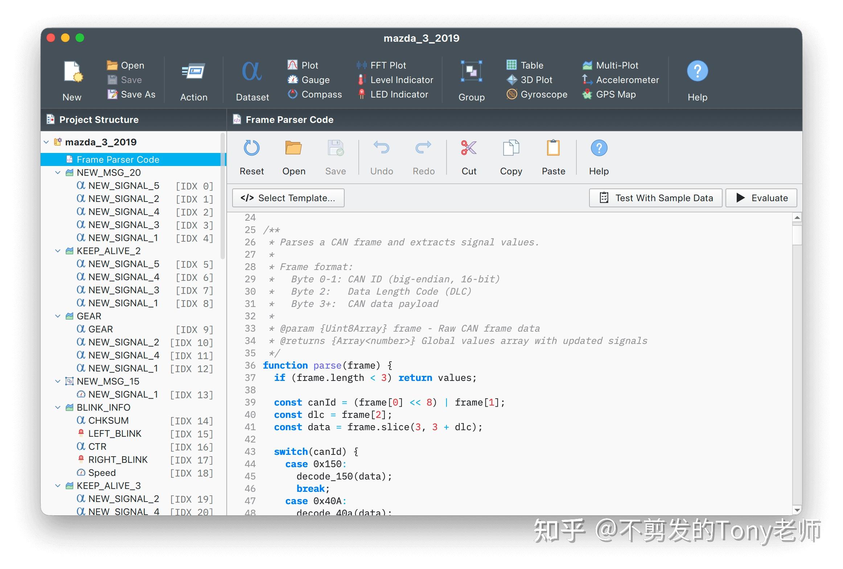Screen dimensions: 843x569
Task: Collapse the GEAR group
Action: pyautogui.click(x=58, y=316)
